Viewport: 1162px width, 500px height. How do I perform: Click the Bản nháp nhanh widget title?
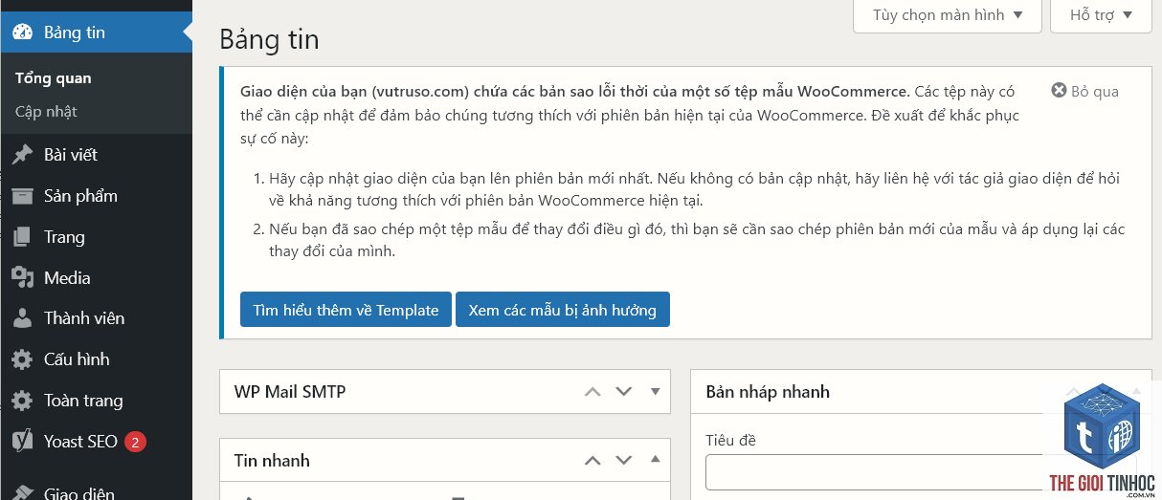pos(768,391)
